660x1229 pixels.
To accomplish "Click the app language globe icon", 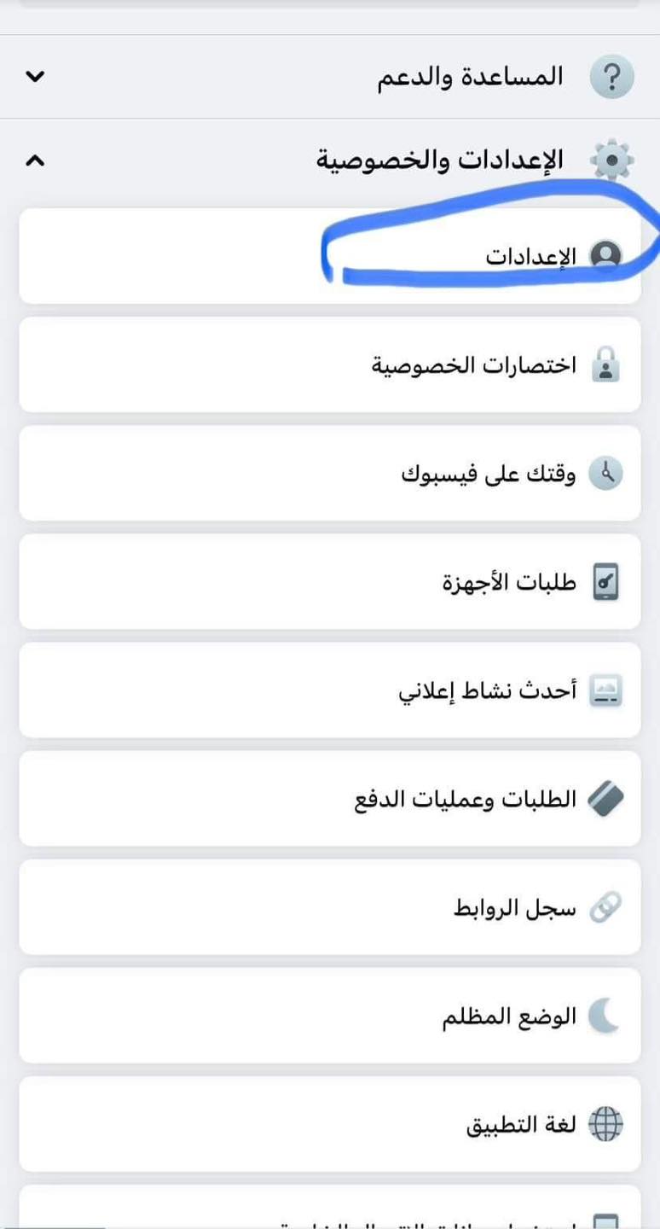I will click(606, 1125).
